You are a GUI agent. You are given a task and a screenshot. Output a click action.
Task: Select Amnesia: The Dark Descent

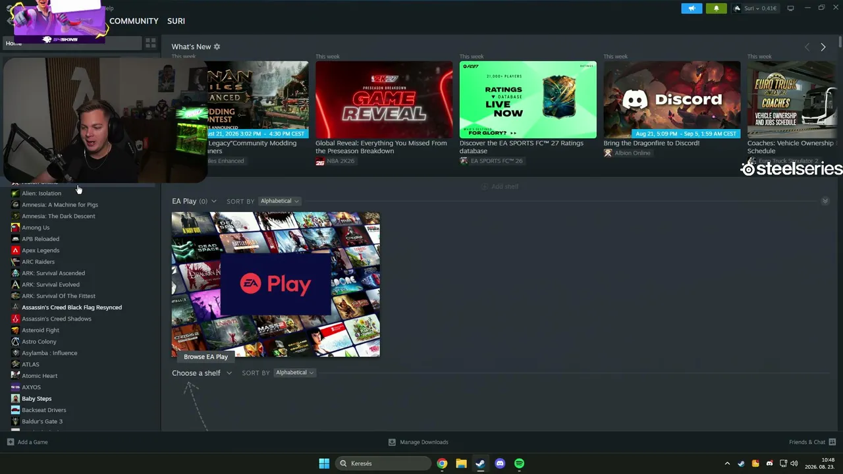59,216
